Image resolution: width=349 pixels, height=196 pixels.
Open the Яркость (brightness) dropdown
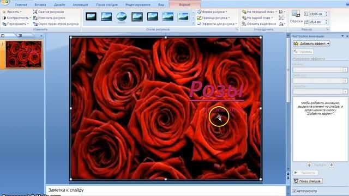click(12, 12)
